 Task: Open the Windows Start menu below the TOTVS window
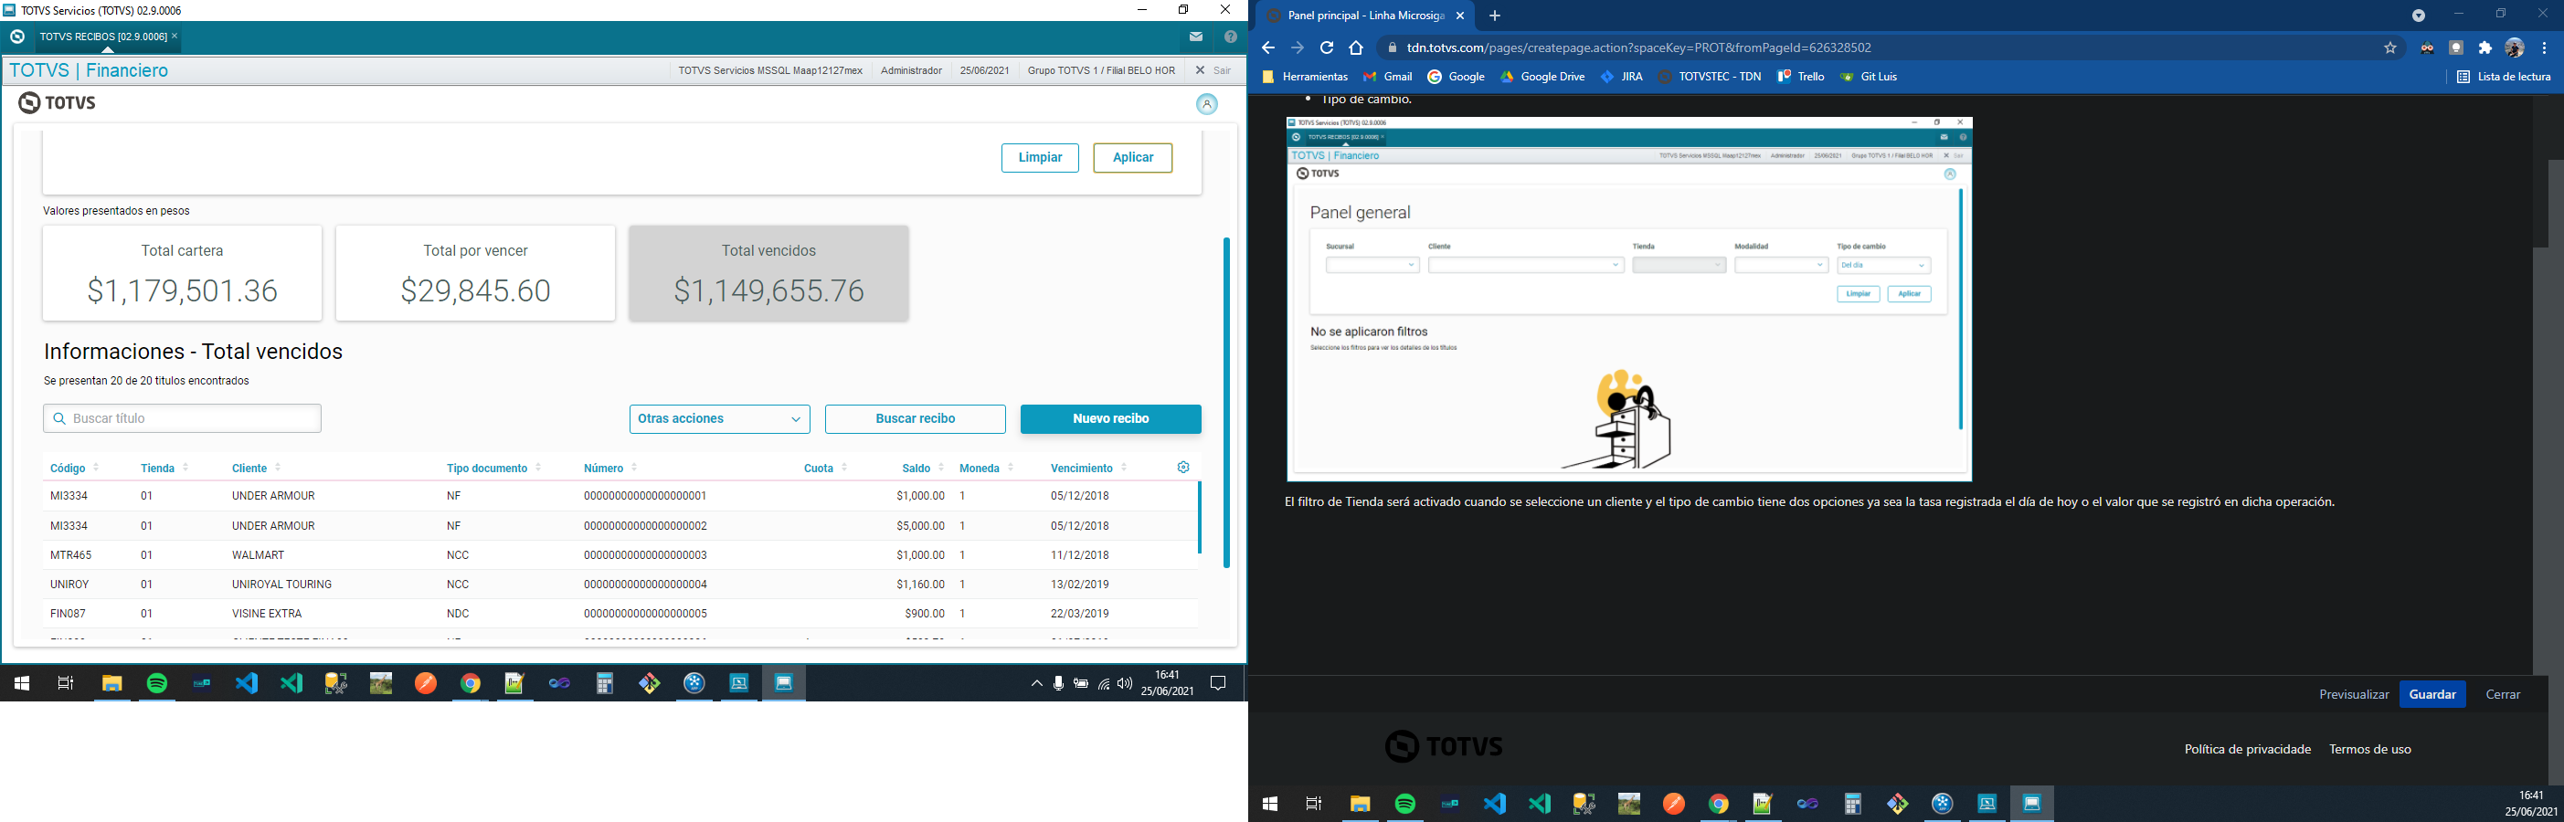point(21,684)
